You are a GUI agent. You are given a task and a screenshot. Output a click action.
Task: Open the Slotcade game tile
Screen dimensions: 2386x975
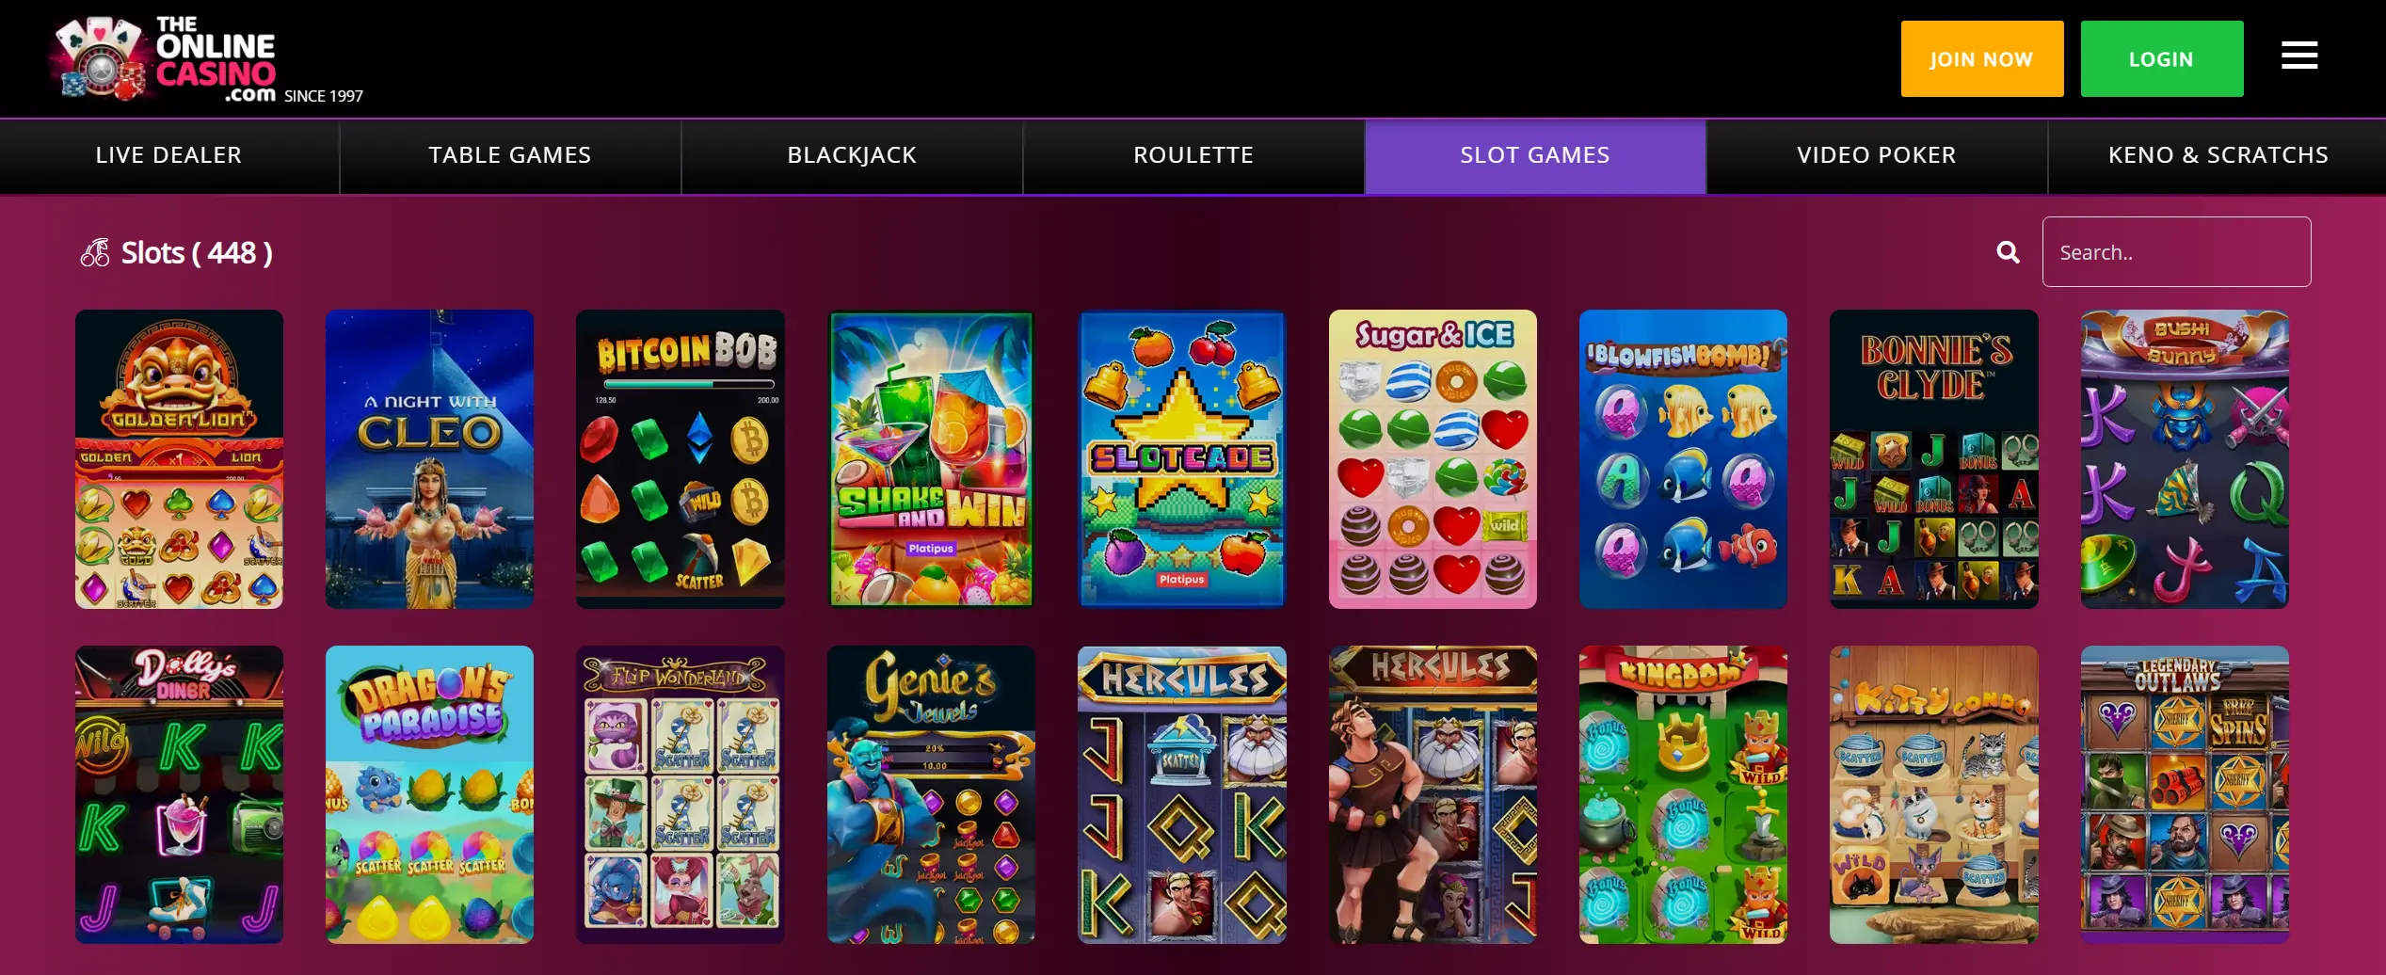1182,459
